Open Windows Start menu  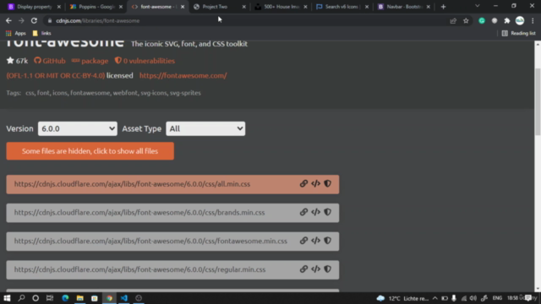(x=7, y=298)
